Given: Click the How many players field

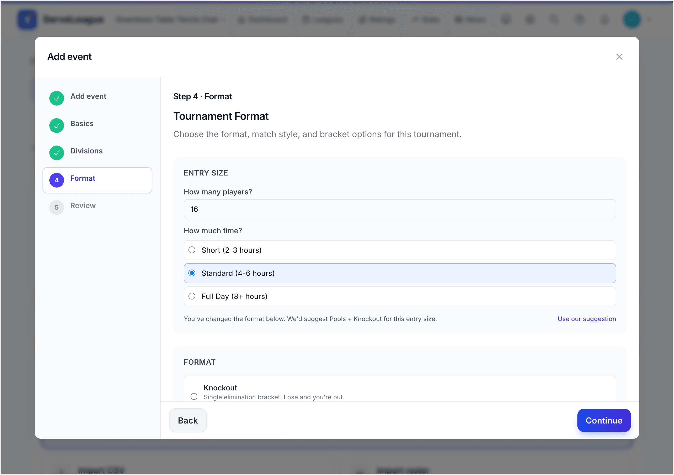Looking at the screenshot, I should pos(399,209).
